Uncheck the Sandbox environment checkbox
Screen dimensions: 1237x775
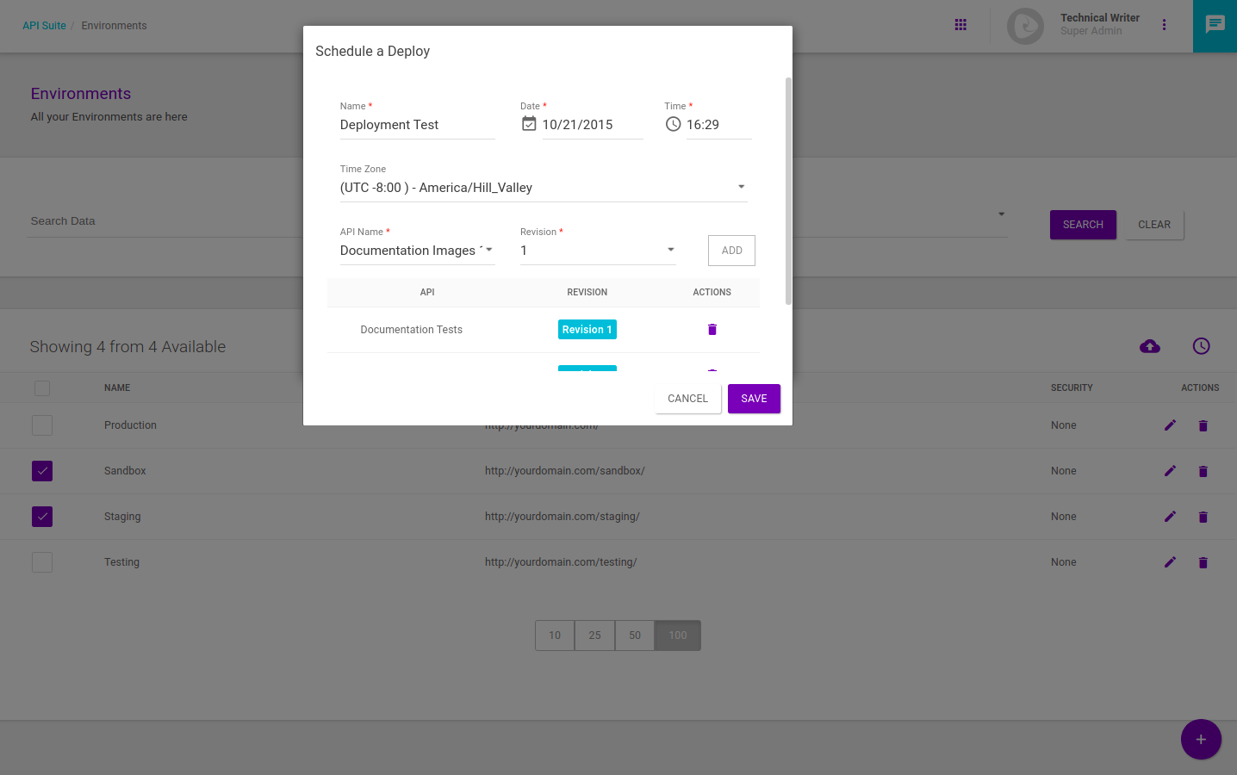pos(41,470)
